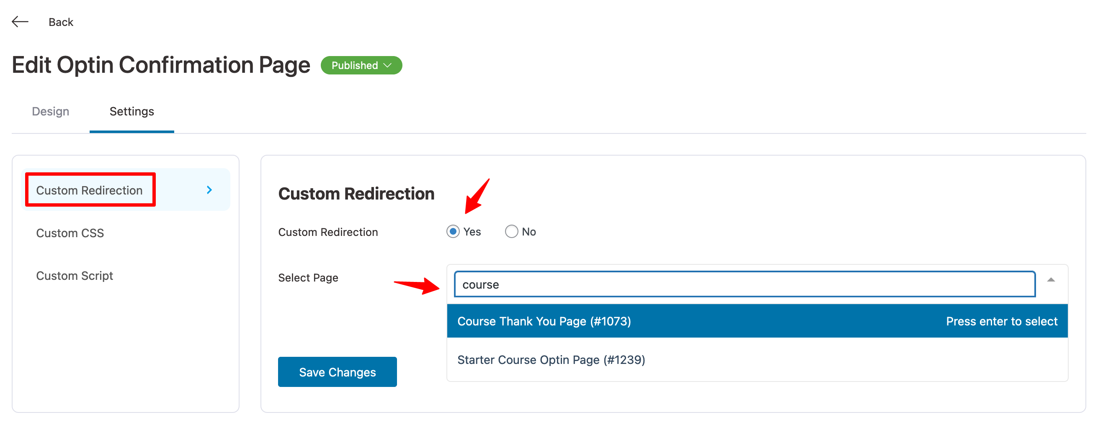This screenshot has width=1098, height=425.
Task: Enable custom redirection with Yes radio button
Action: [453, 232]
